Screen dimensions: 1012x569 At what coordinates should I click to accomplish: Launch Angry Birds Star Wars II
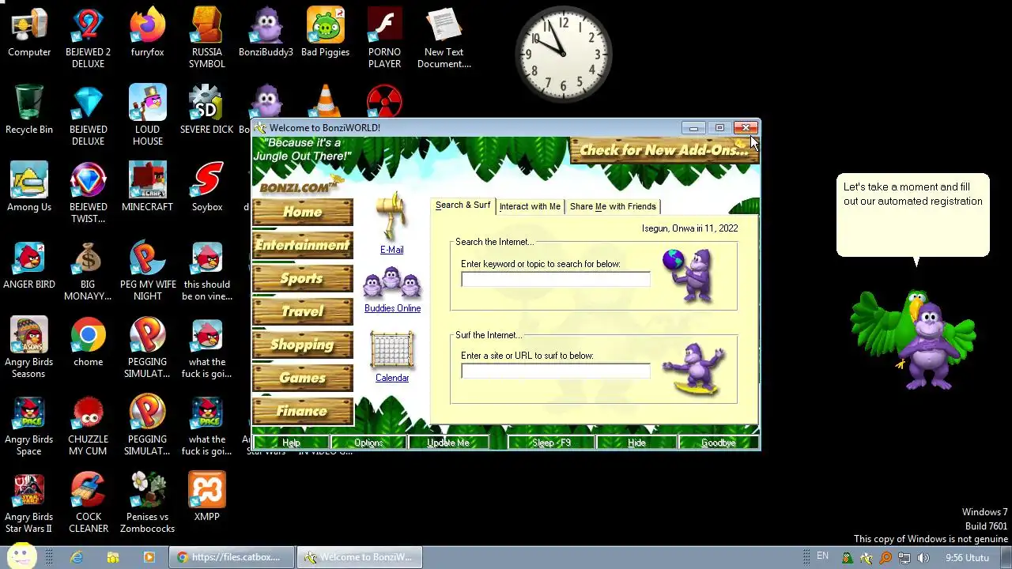pos(29,503)
